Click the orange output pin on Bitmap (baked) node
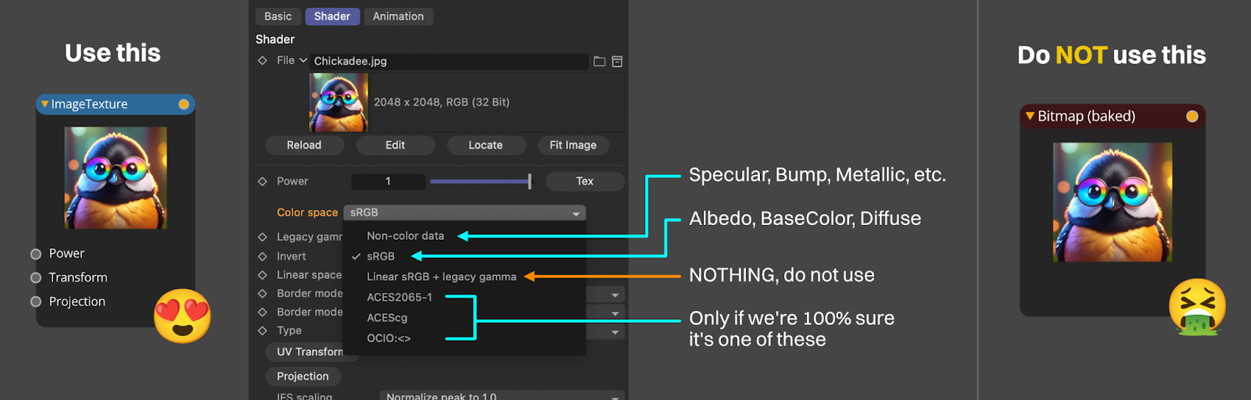The height and width of the screenshot is (400, 1251). (1192, 116)
